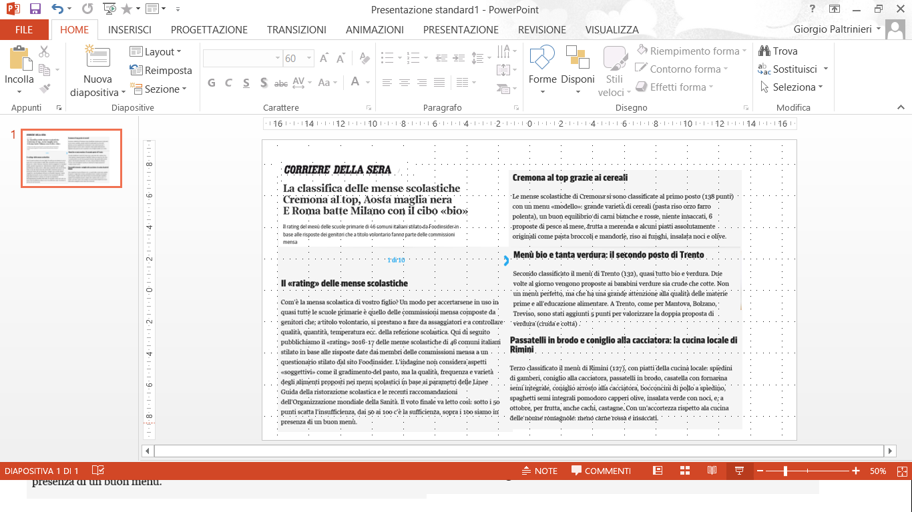Collapse the ribbon with the chevron
This screenshot has width=912, height=512.
tap(901, 107)
